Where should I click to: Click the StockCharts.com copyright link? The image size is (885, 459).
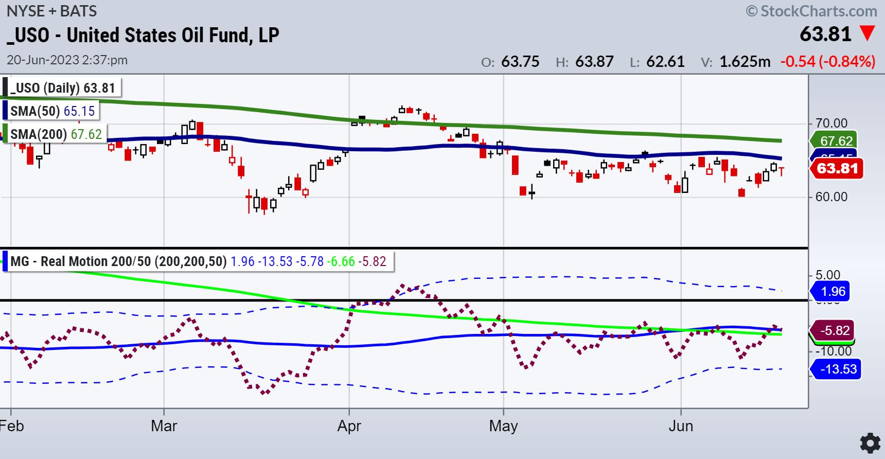pos(811,11)
